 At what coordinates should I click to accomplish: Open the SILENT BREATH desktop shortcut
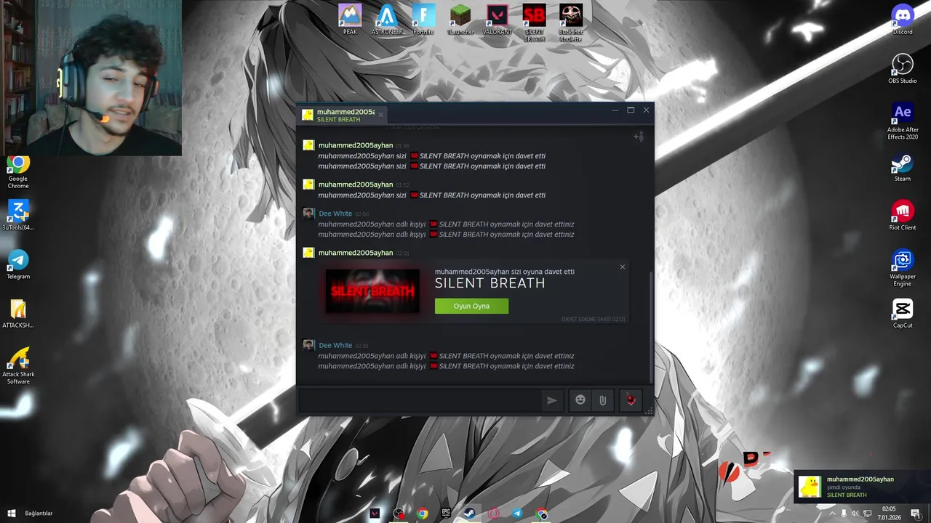[x=534, y=23]
